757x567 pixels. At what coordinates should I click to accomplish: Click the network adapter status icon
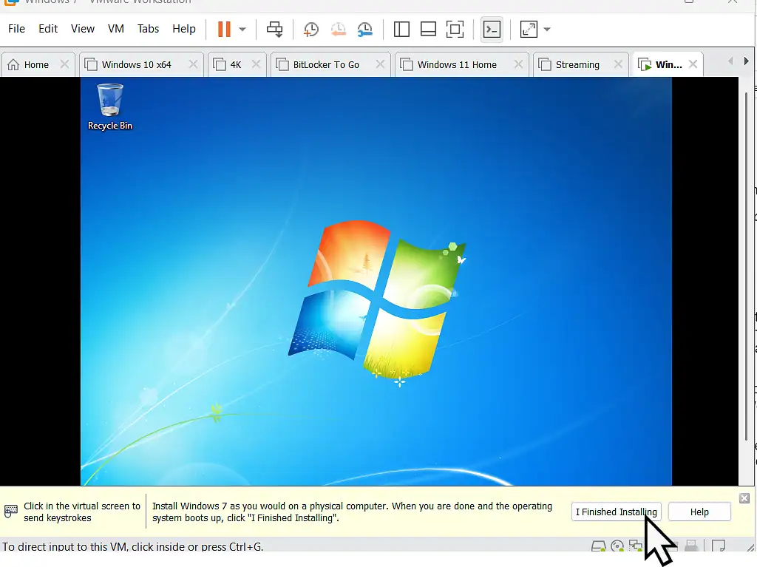coord(636,546)
